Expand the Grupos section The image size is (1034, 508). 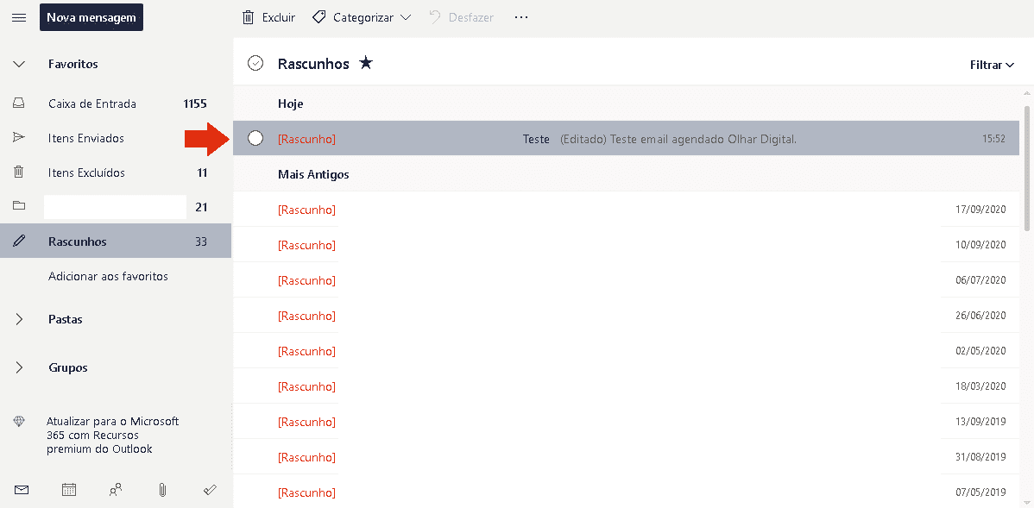click(x=19, y=367)
